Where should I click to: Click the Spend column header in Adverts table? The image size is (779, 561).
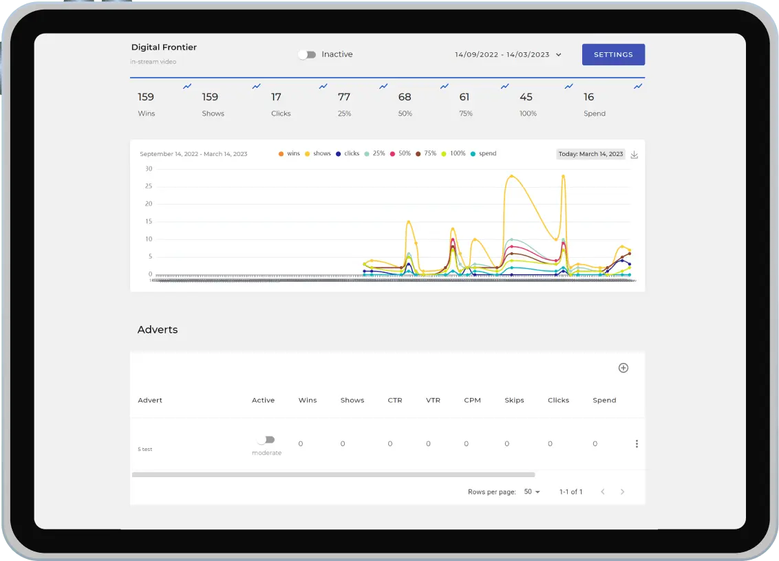[x=604, y=400]
